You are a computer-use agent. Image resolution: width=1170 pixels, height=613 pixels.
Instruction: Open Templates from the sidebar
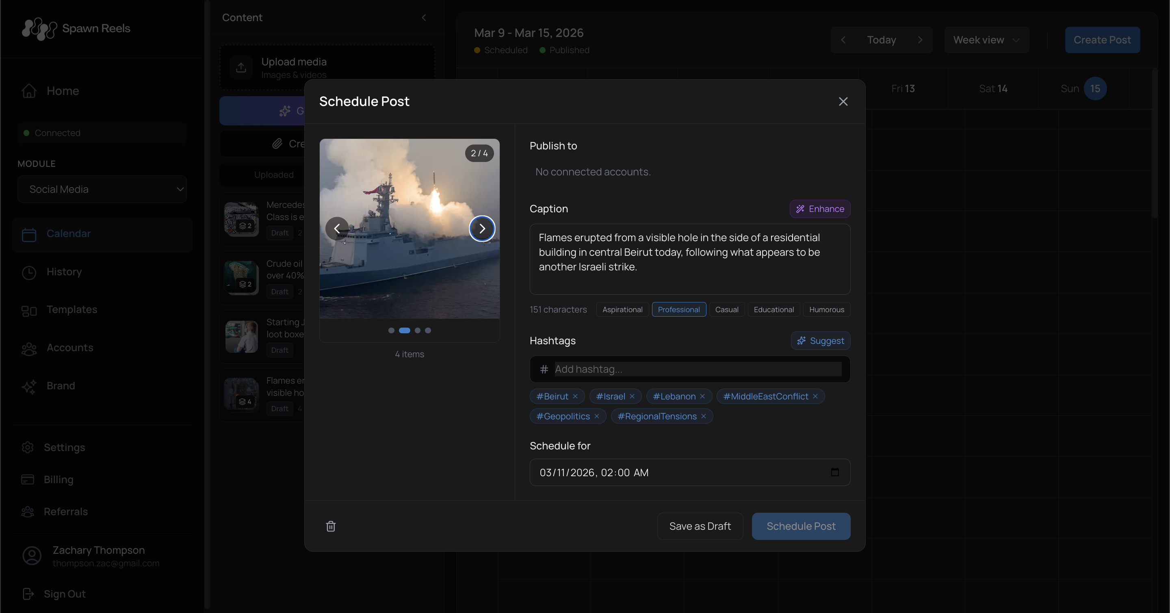coord(72,310)
